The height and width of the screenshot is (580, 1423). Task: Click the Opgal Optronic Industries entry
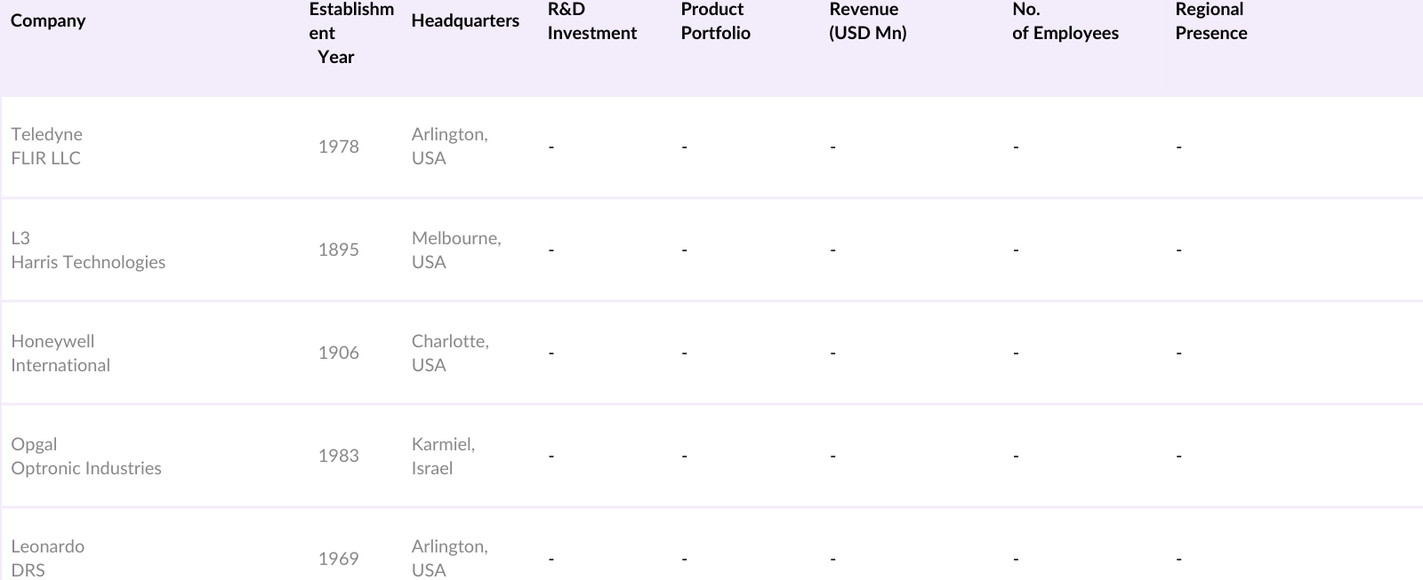(x=86, y=456)
